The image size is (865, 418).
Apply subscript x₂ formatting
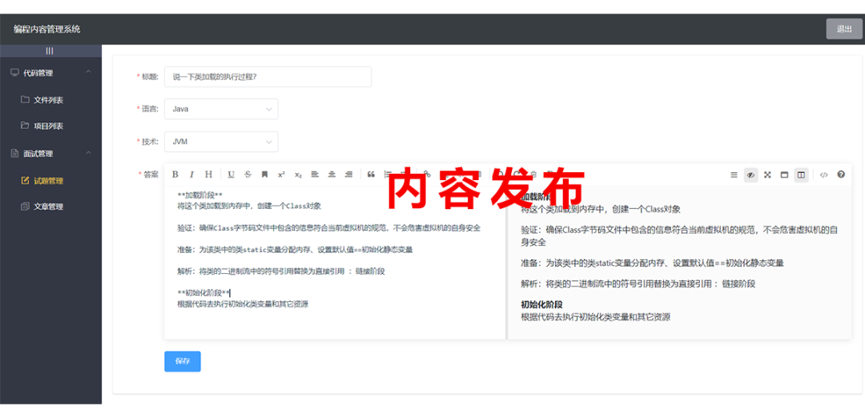tap(298, 175)
